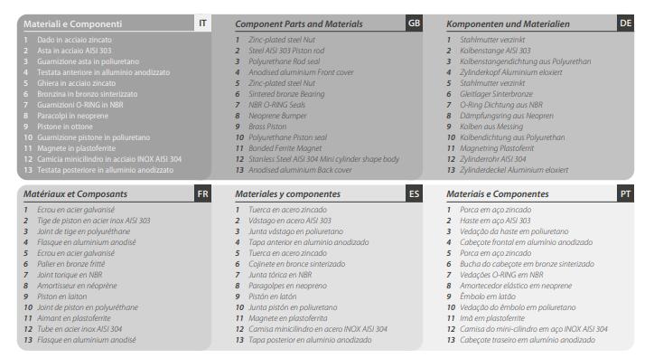The image size is (654, 358).
Task: Select Sintered bronze Bearing entry
Action: [x=286, y=94]
